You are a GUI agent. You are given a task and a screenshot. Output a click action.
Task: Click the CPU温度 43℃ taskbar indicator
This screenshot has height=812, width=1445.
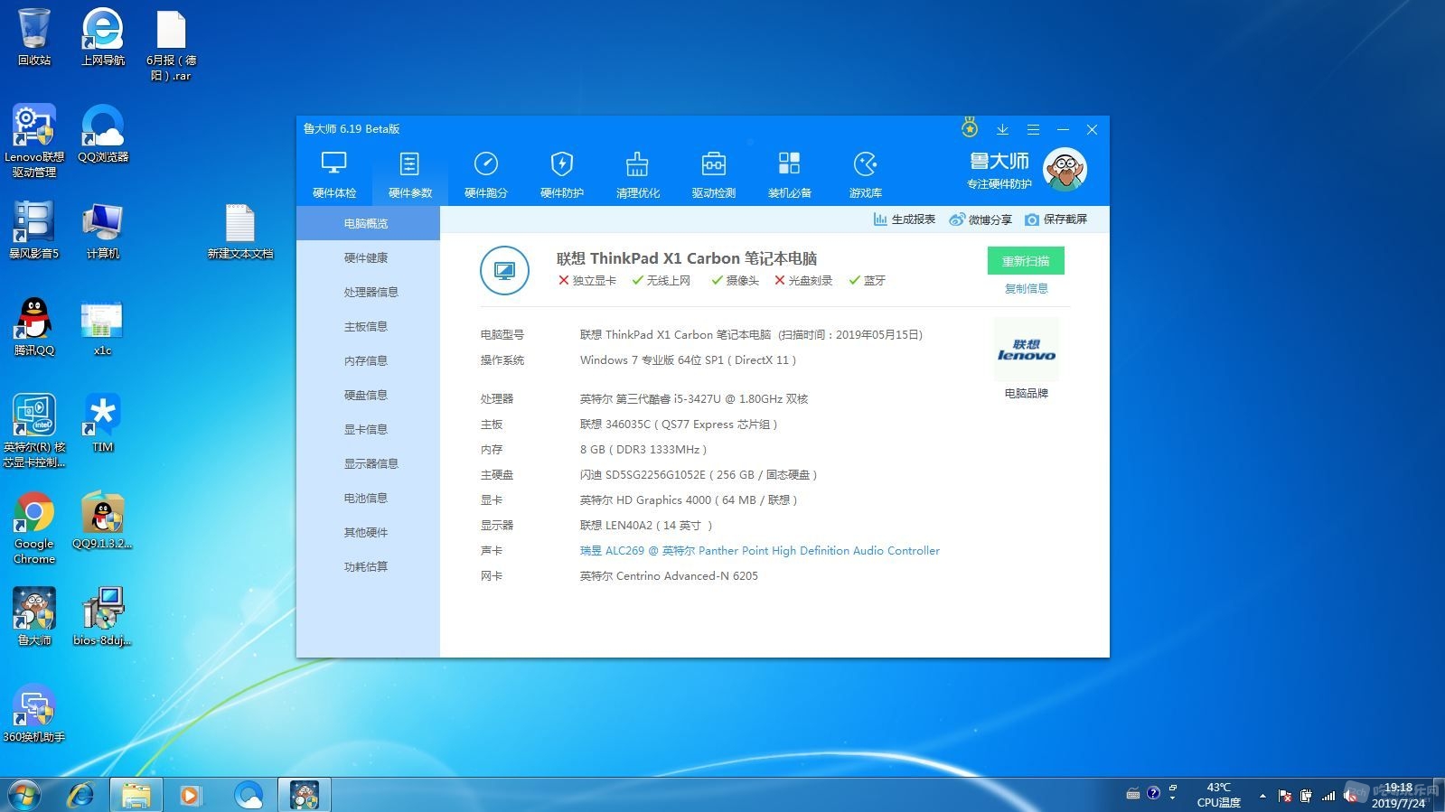tap(1218, 795)
